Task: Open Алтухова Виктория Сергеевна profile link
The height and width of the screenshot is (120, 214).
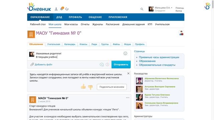Action: (x=160, y=87)
